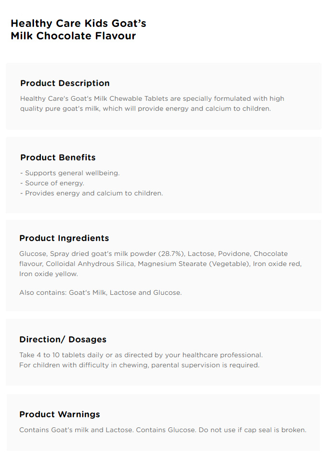Select the Direction/ Dosages heading
The width and height of the screenshot is (326, 460).
(x=63, y=339)
